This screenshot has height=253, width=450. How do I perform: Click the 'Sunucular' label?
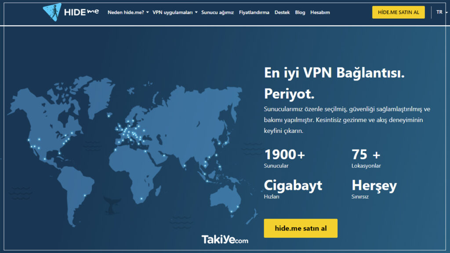[x=276, y=166]
